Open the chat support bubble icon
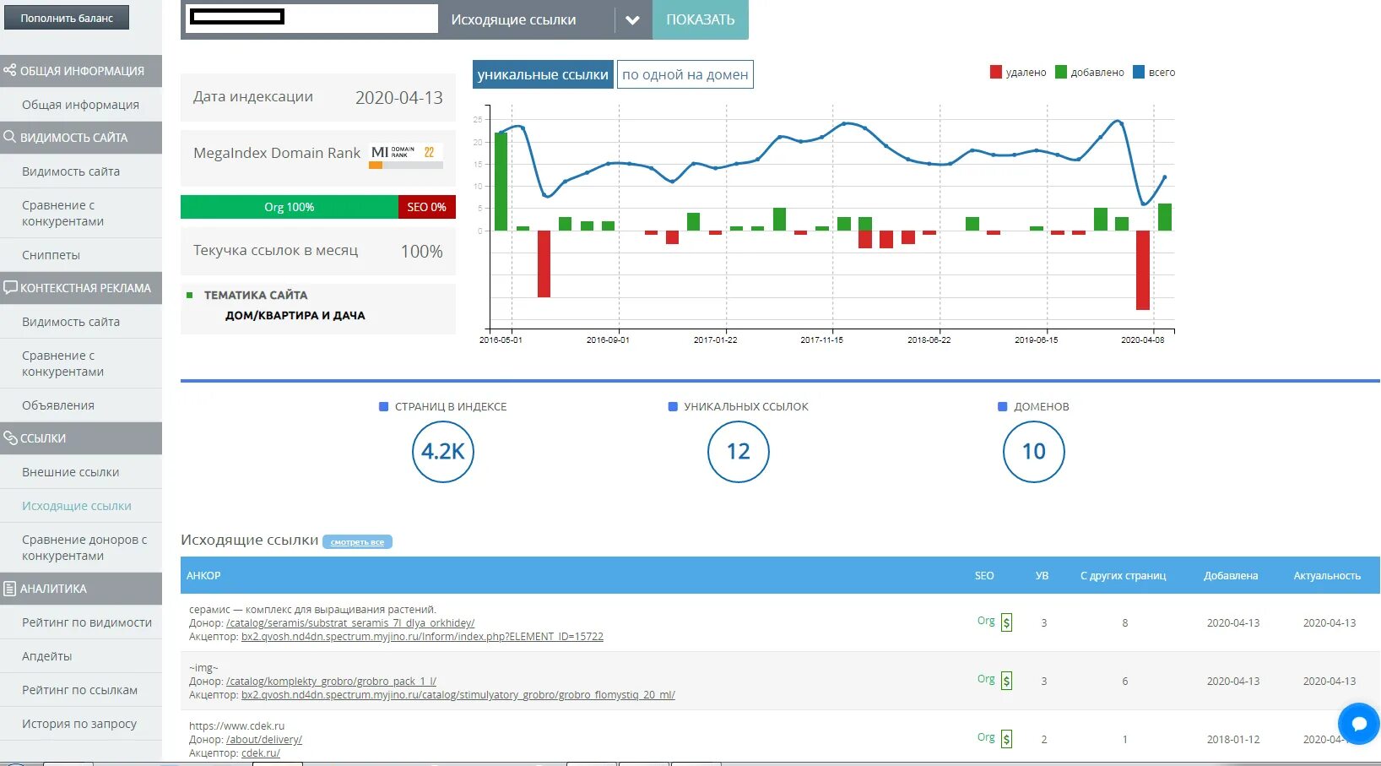The image size is (1381, 766). tap(1358, 724)
